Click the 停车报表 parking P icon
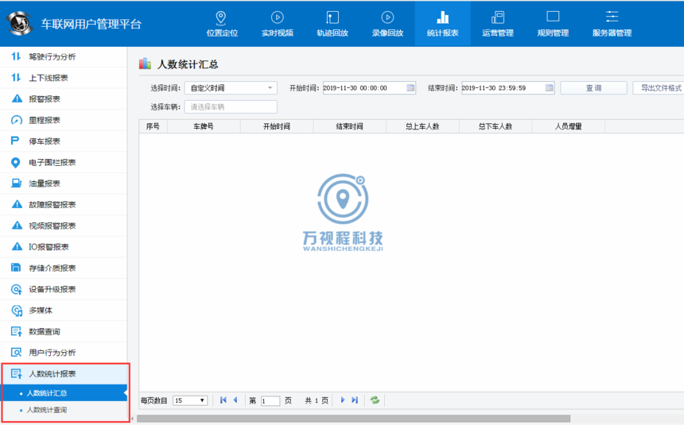The image size is (684, 425). 15,141
